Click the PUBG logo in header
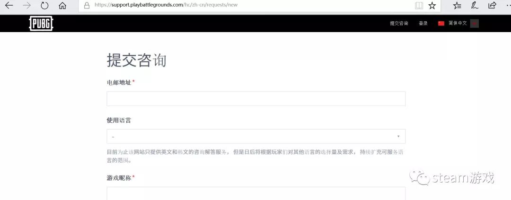 pos(41,24)
